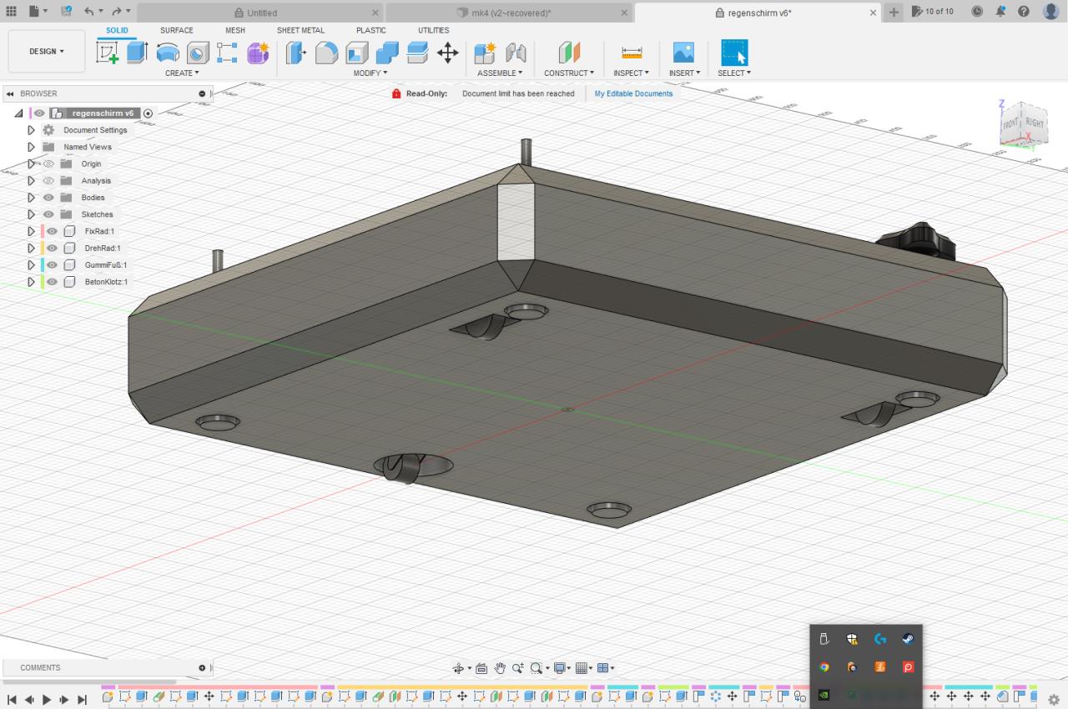Open the CONSTRUCT dropdown menu
The width and height of the screenshot is (1068, 709).
(x=569, y=73)
